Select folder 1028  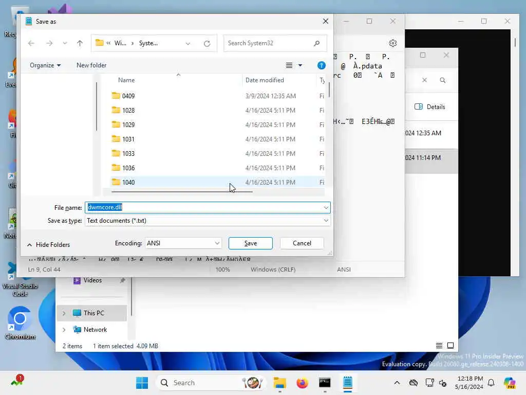(217, 111)
